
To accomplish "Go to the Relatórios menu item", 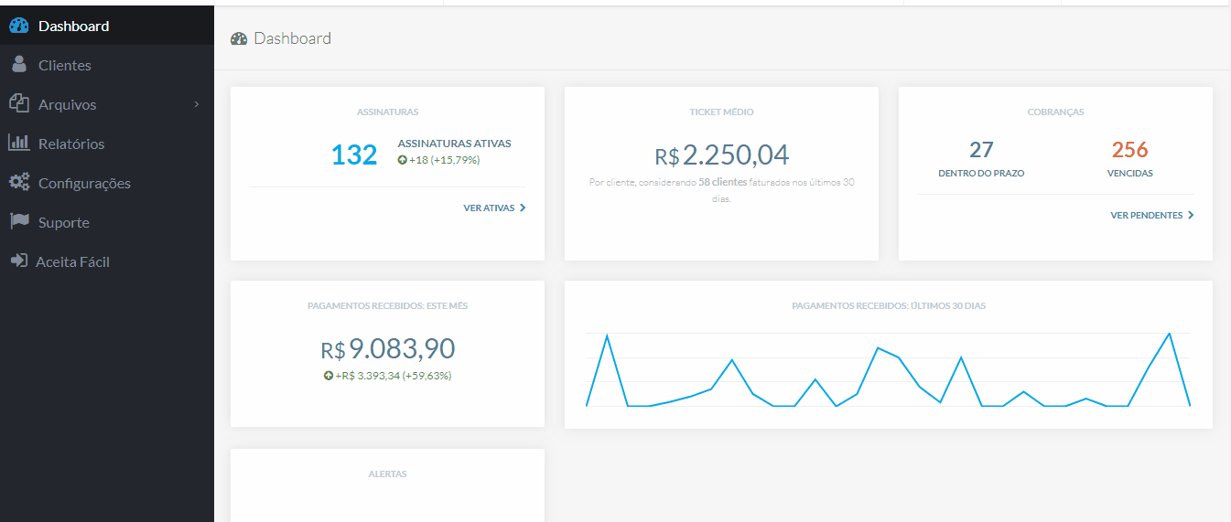I will (x=71, y=144).
